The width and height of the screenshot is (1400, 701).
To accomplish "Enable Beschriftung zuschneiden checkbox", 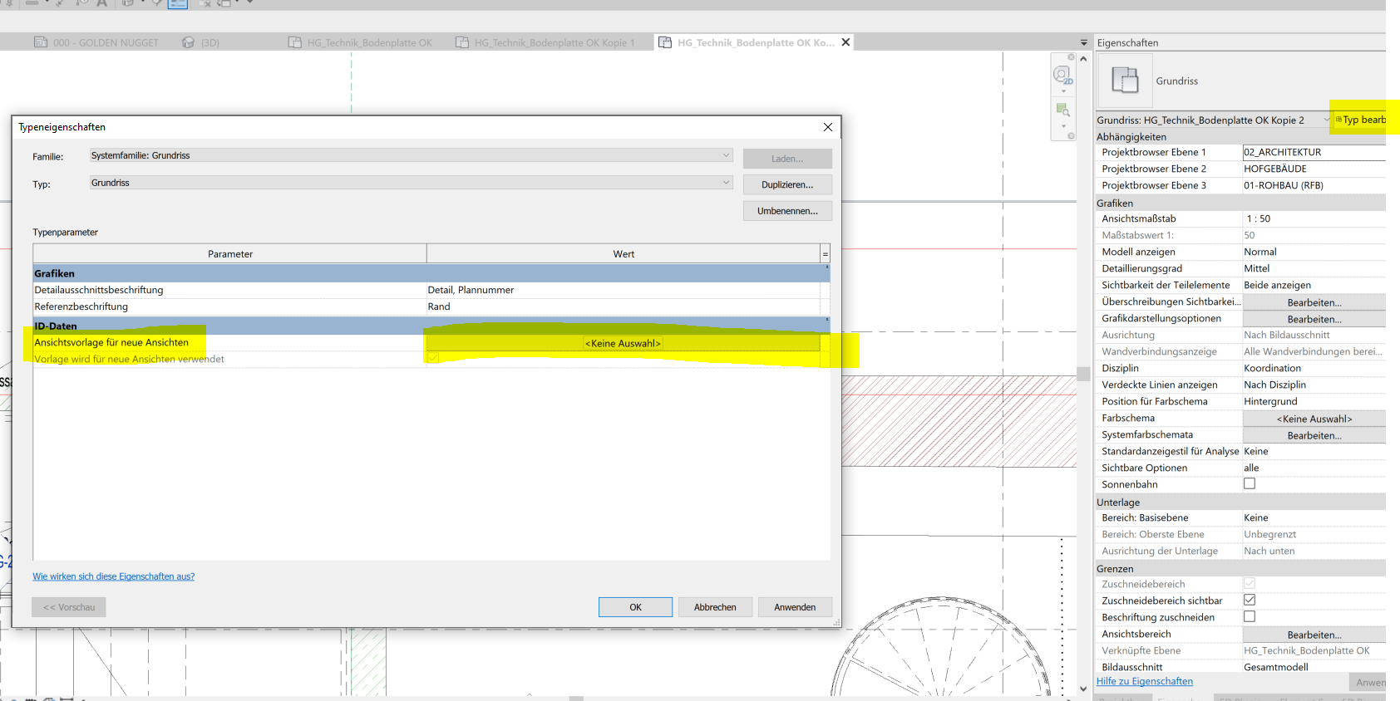I will 1250,616.
